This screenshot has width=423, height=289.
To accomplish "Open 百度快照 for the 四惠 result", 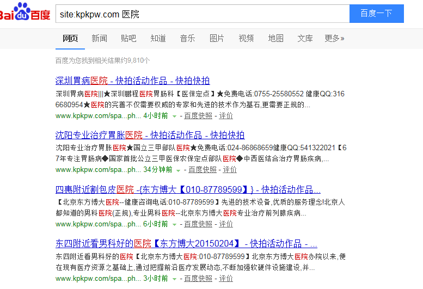I will click(198, 224).
